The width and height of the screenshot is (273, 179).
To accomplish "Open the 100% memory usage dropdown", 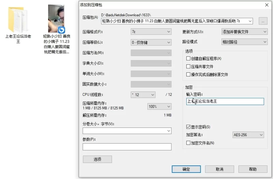I will click(159, 106).
